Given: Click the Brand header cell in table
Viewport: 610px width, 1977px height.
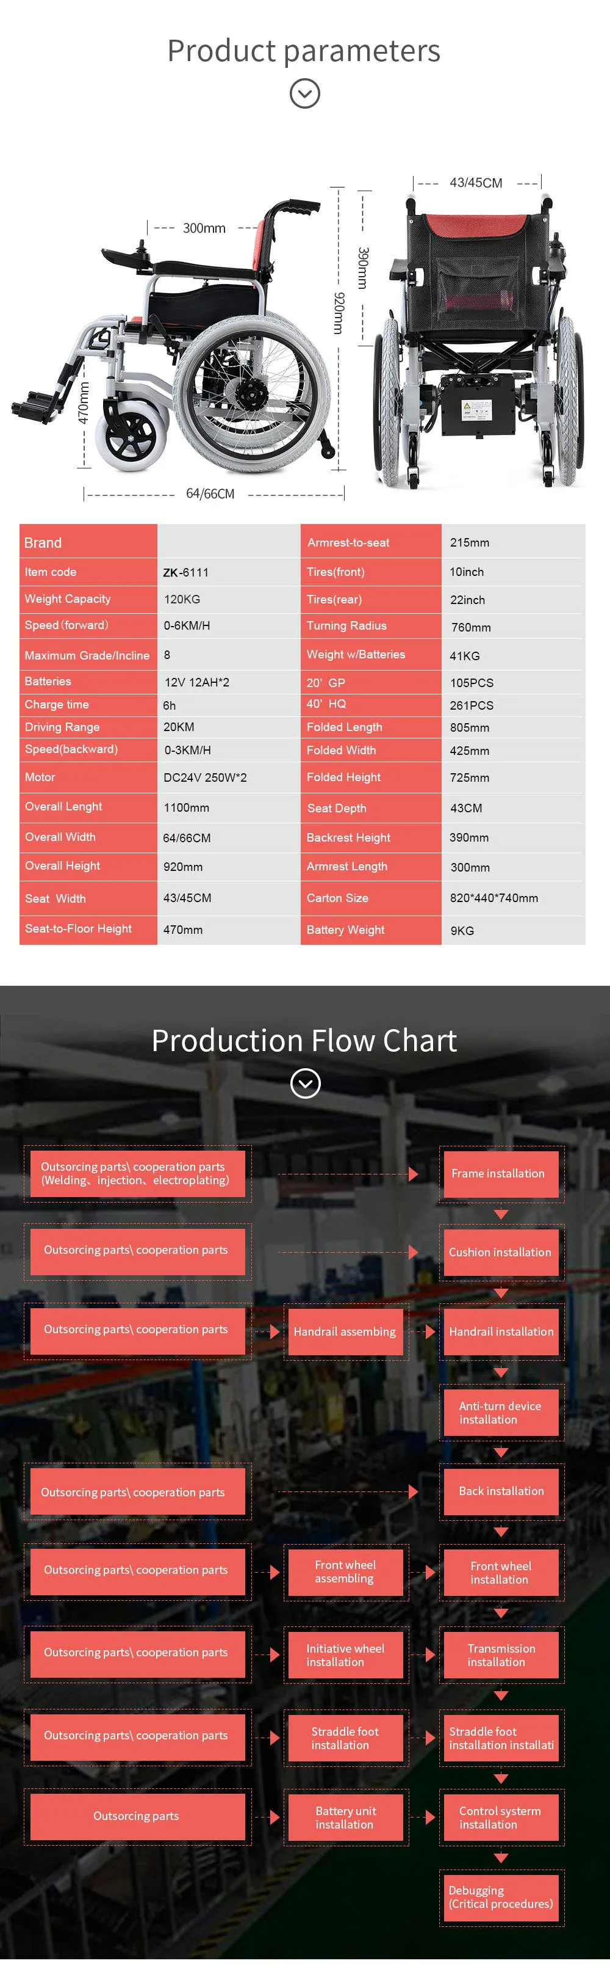Looking at the screenshot, I should (x=88, y=542).
